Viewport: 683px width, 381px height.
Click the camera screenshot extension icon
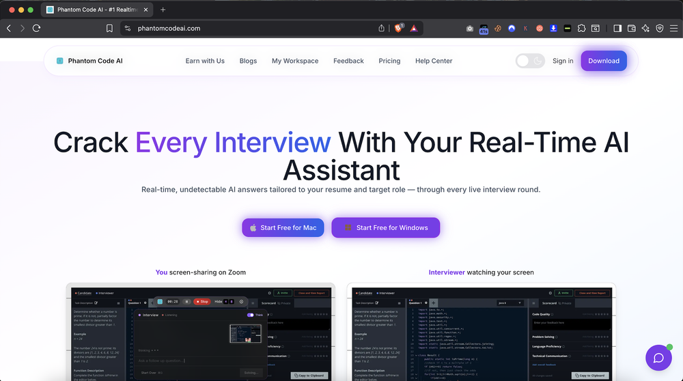point(470,28)
